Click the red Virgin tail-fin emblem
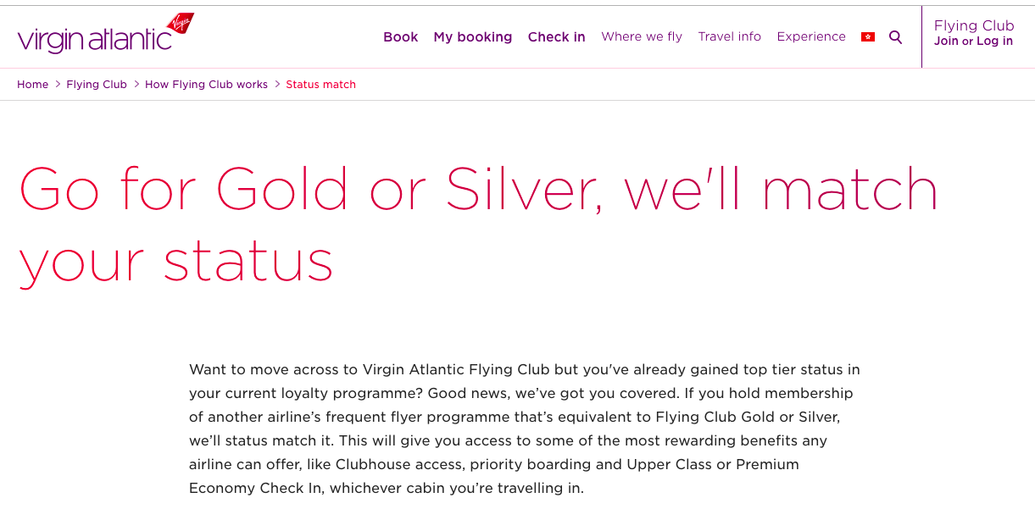Screen dimensions: 1035x531 181,23
